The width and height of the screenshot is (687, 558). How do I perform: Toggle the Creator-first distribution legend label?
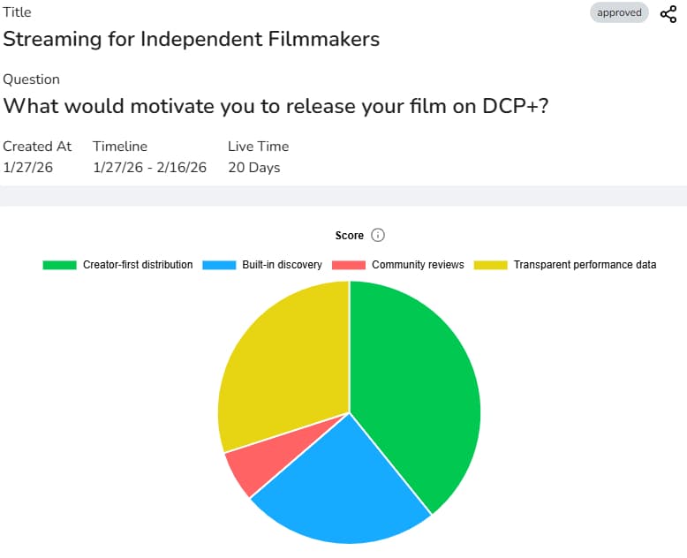(138, 265)
